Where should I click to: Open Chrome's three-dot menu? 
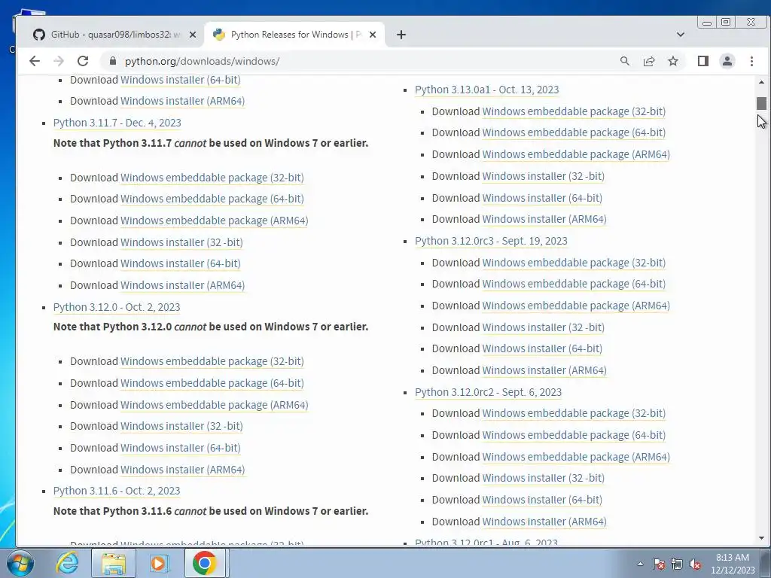pyautogui.click(x=751, y=61)
